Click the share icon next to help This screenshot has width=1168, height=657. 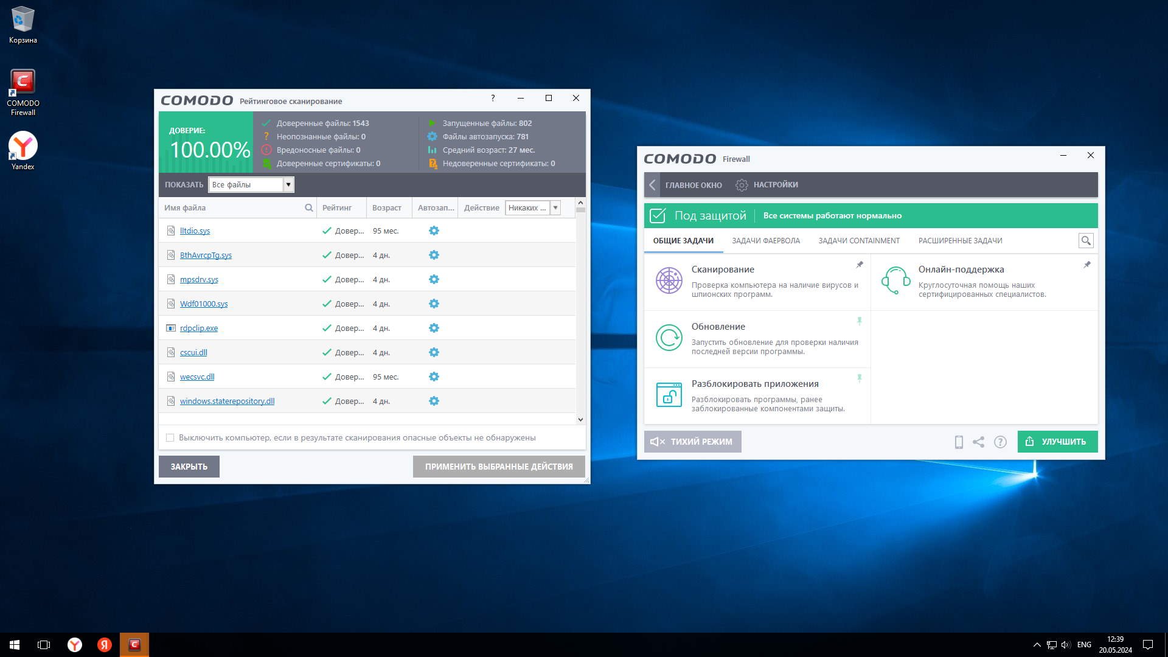click(978, 442)
